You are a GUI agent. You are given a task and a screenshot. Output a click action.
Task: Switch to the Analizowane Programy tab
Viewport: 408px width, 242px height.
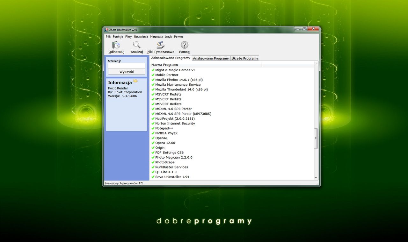[x=211, y=58]
